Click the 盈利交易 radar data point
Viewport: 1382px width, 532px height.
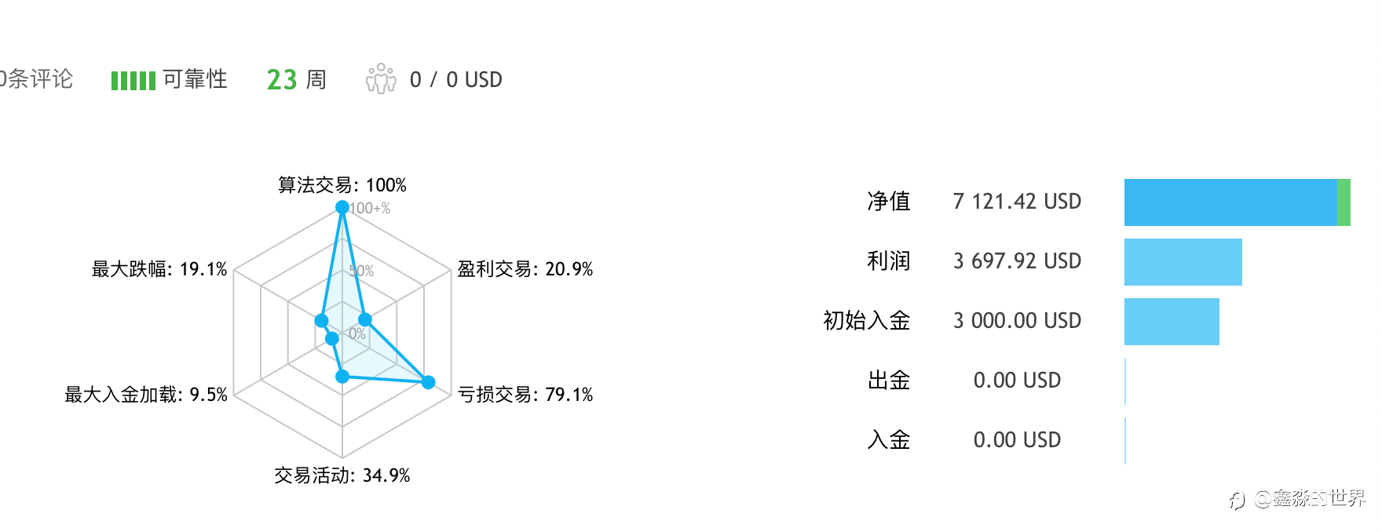(x=364, y=319)
